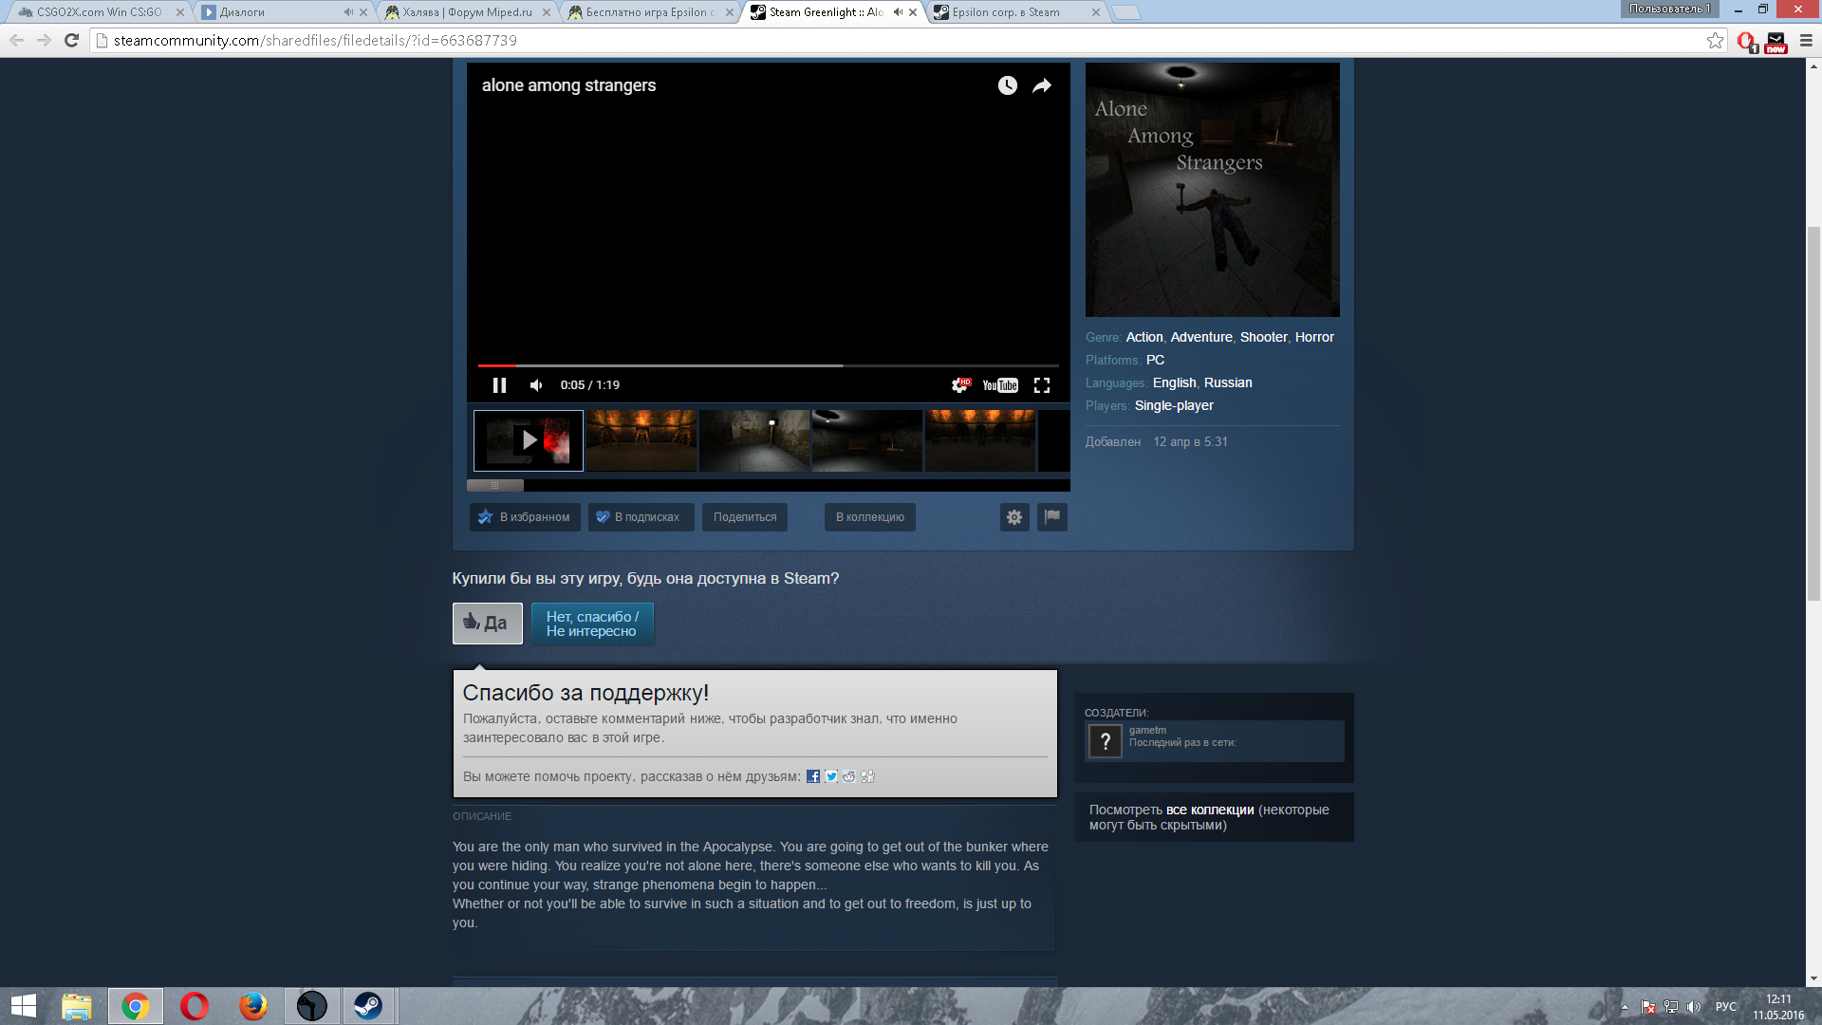
Task: Click the 'В избранном' favorite button
Action: (525, 517)
